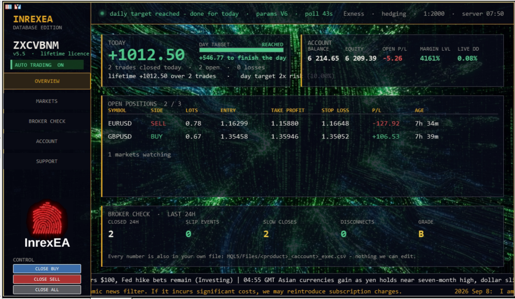Click the 'Exness' broker name in status bar
The height and width of the screenshot is (299, 515).
coord(354,14)
